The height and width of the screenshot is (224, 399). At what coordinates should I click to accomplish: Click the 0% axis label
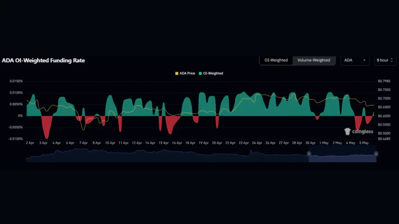20,116
